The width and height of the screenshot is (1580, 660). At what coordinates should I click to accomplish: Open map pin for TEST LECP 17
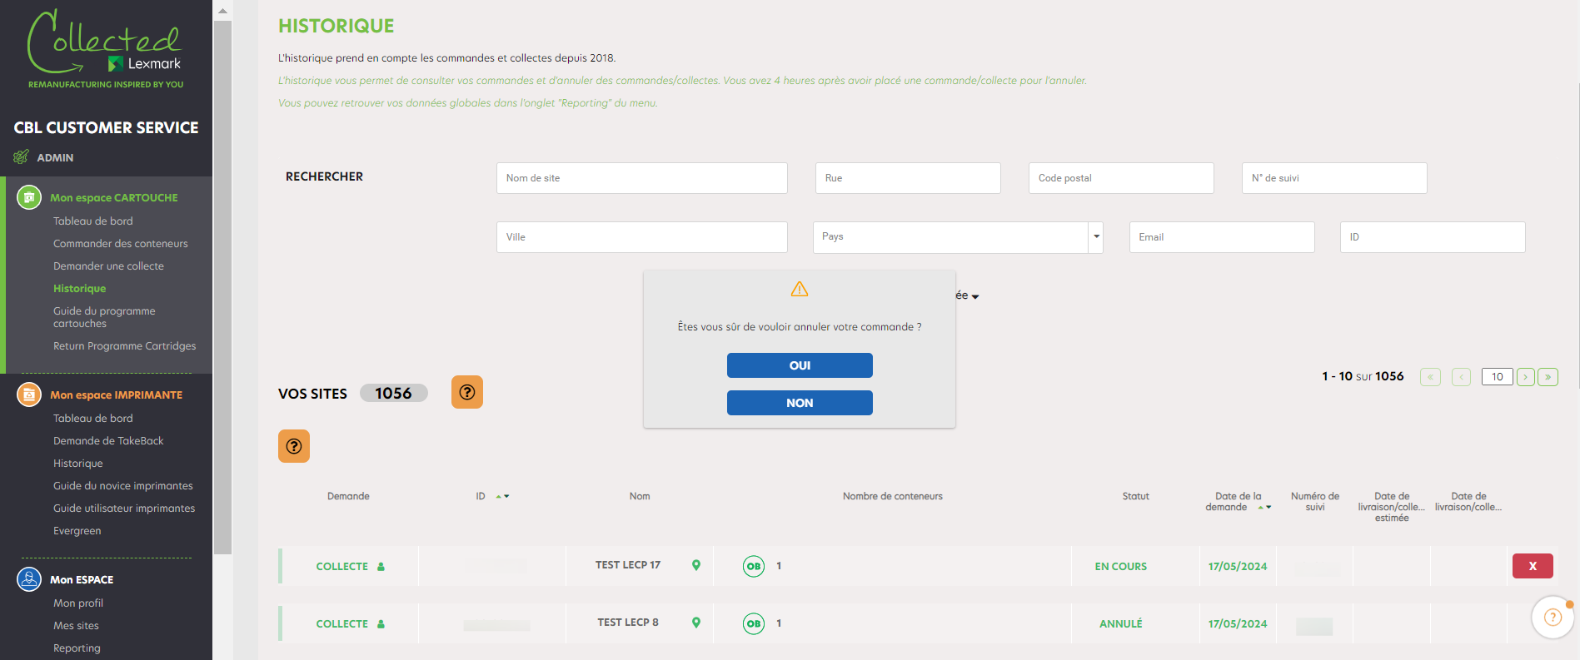coord(696,565)
